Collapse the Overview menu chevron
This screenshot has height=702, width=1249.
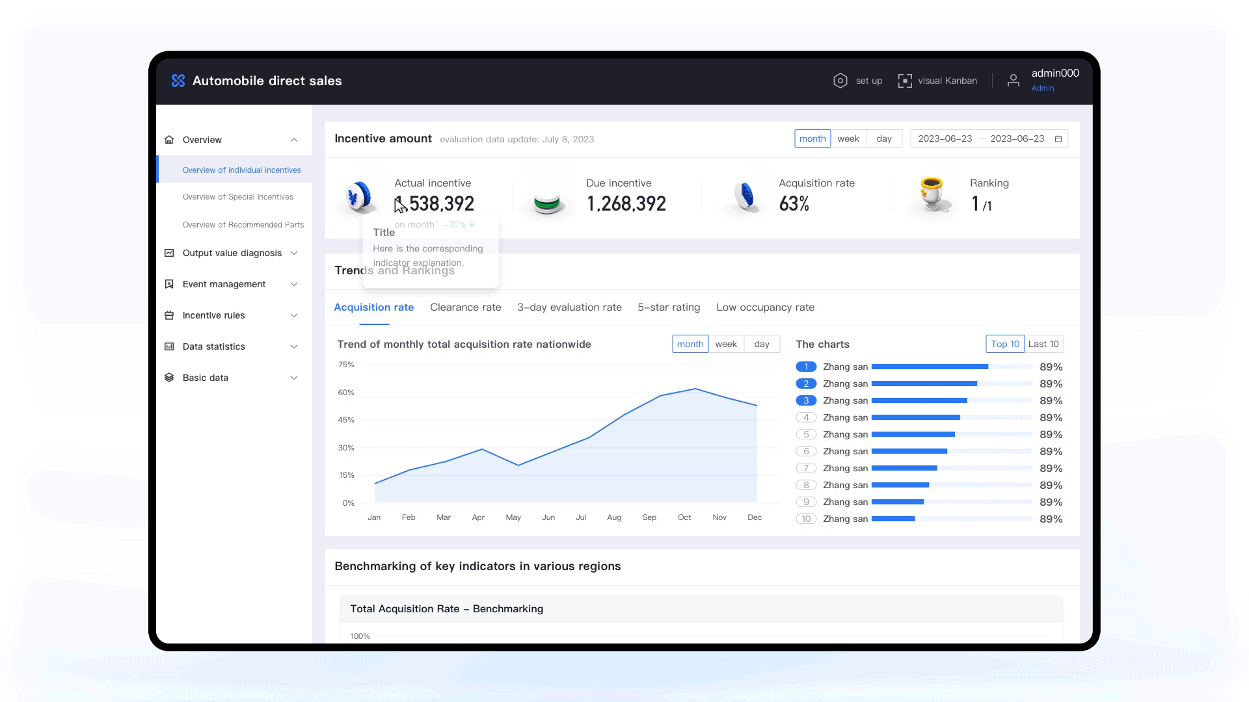tap(294, 140)
